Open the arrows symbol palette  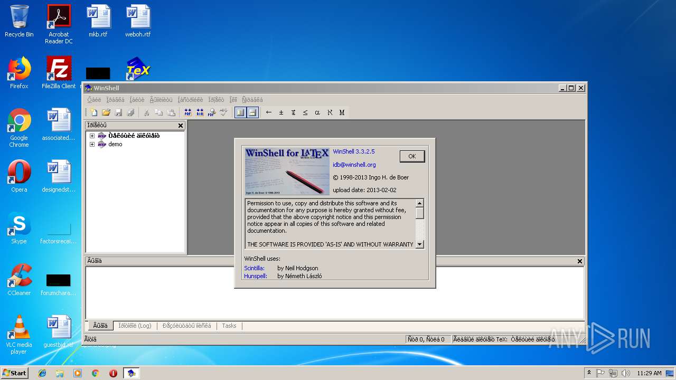[269, 112]
